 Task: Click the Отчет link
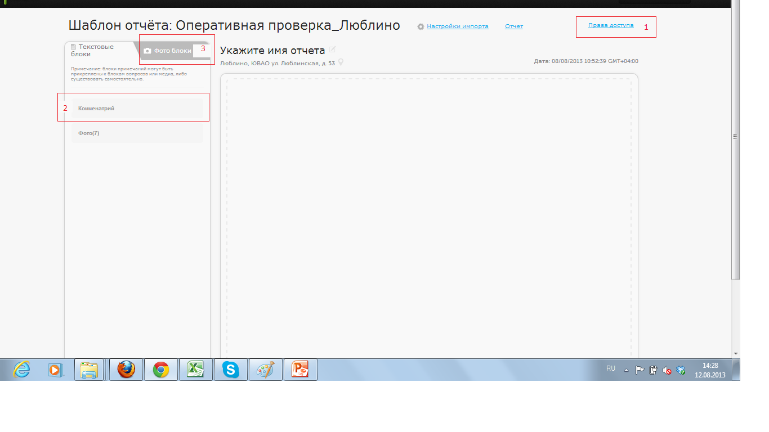513,26
